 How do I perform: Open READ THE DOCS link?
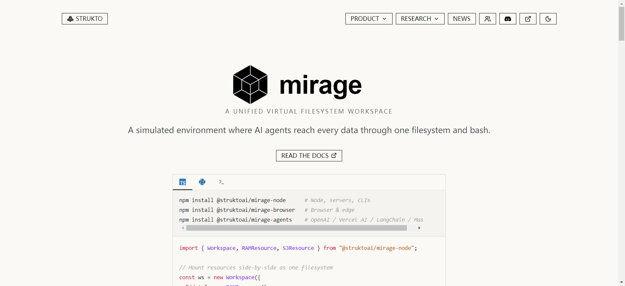coord(309,156)
